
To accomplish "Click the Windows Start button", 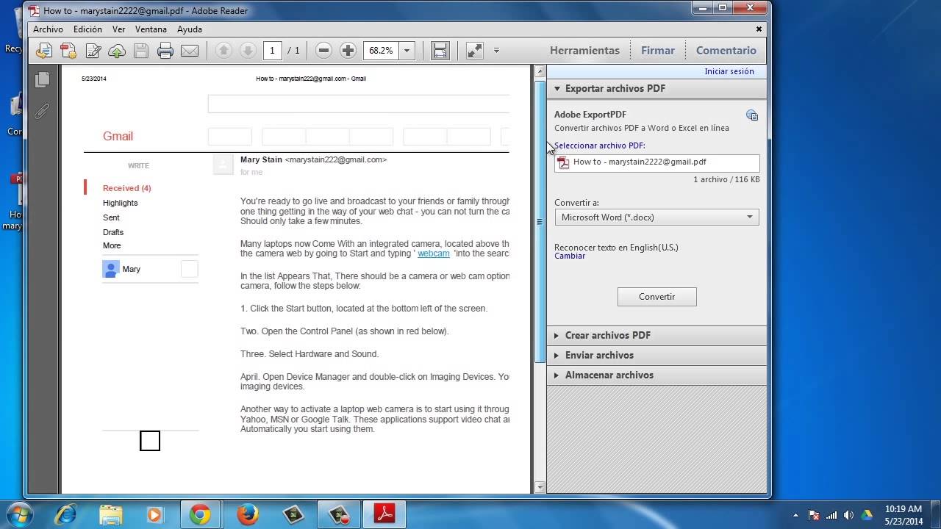I will [x=21, y=514].
